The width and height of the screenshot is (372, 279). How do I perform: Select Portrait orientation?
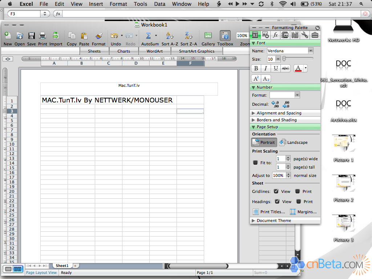[264, 142]
